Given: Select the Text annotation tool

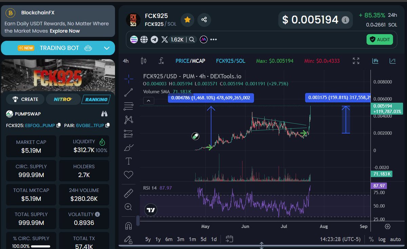Looking at the screenshot, I should pos(129,161).
